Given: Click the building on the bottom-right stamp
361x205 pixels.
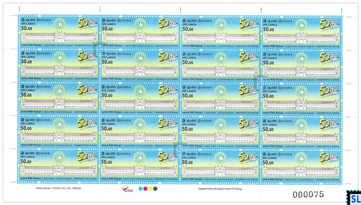Looking at the screenshot, I should click(299, 170).
